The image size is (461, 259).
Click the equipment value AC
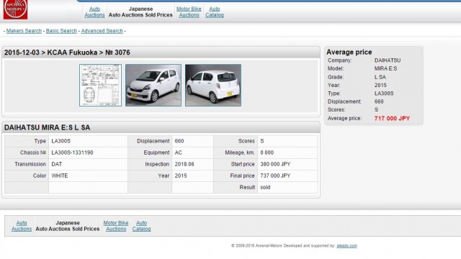(178, 153)
